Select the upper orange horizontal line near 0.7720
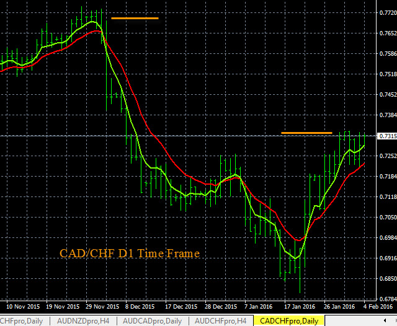Image resolution: width=397 pixels, height=326 pixels. click(135, 18)
